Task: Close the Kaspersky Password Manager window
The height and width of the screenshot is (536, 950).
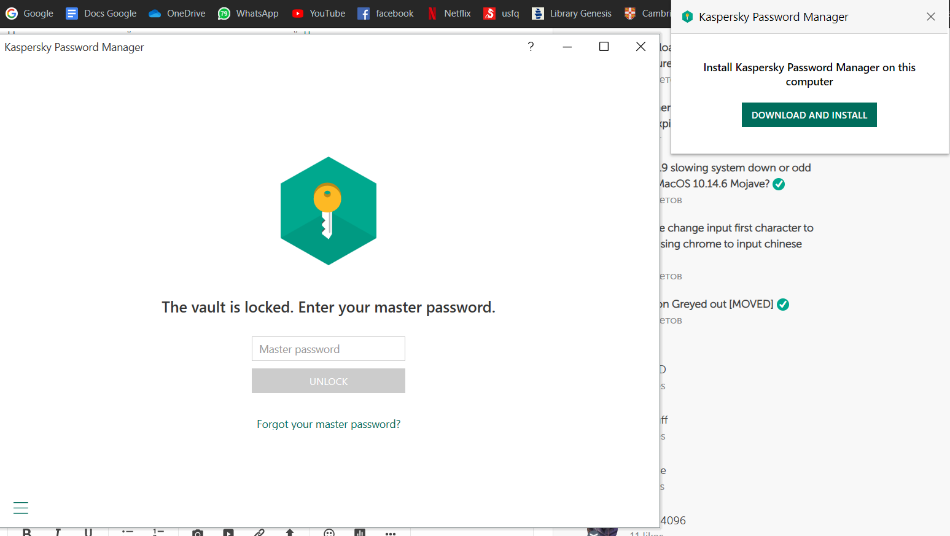Action: 640,47
